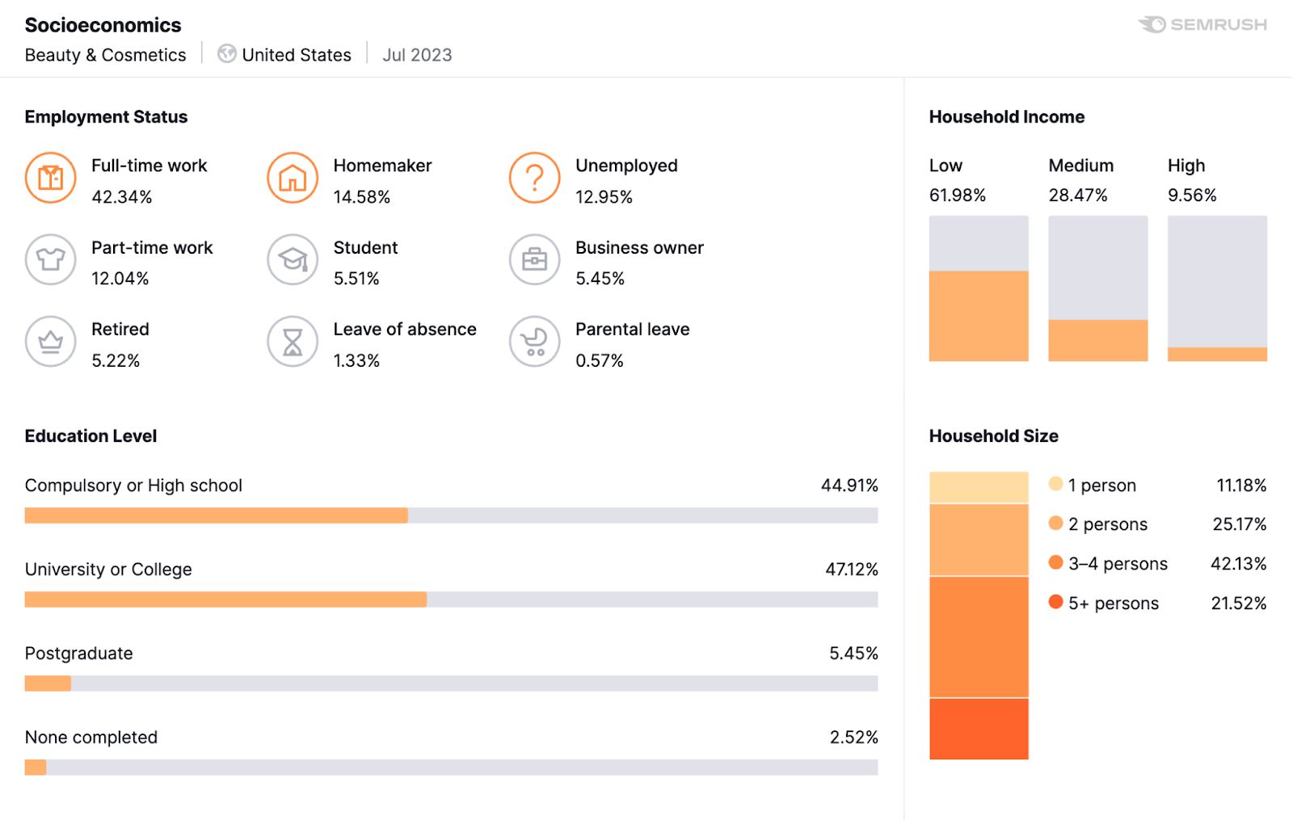
Task: Toggle the 2 persons legend dot
Action: pos(1055,524)
